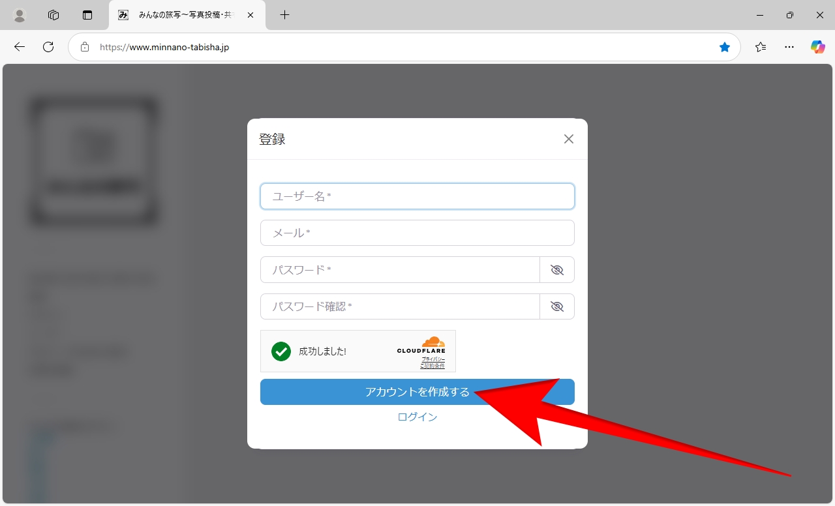Click the Cloudflare green success checkmark
Screen dimensions: 835x506
(281, 351)
